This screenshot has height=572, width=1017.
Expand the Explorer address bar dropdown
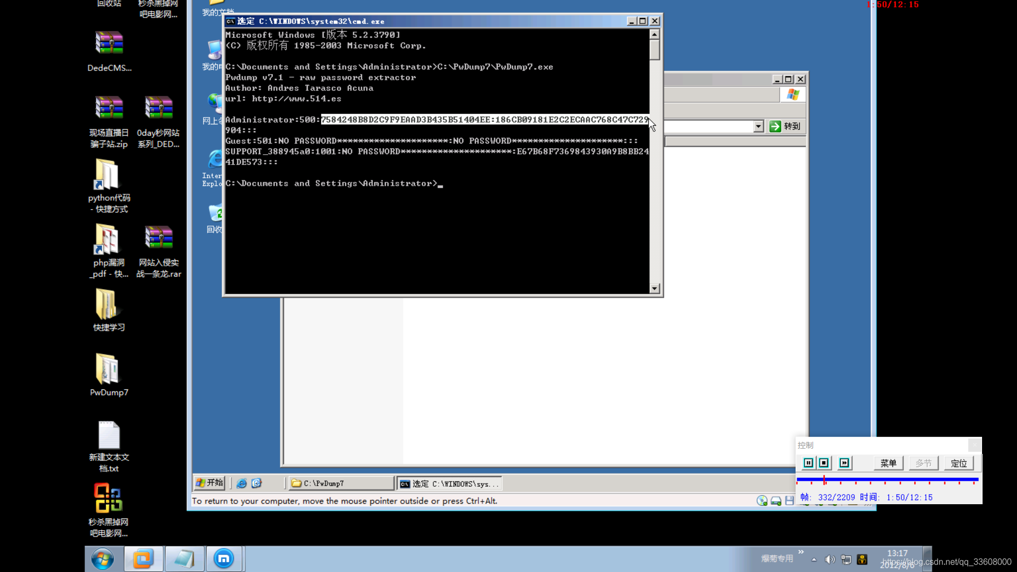759,126
